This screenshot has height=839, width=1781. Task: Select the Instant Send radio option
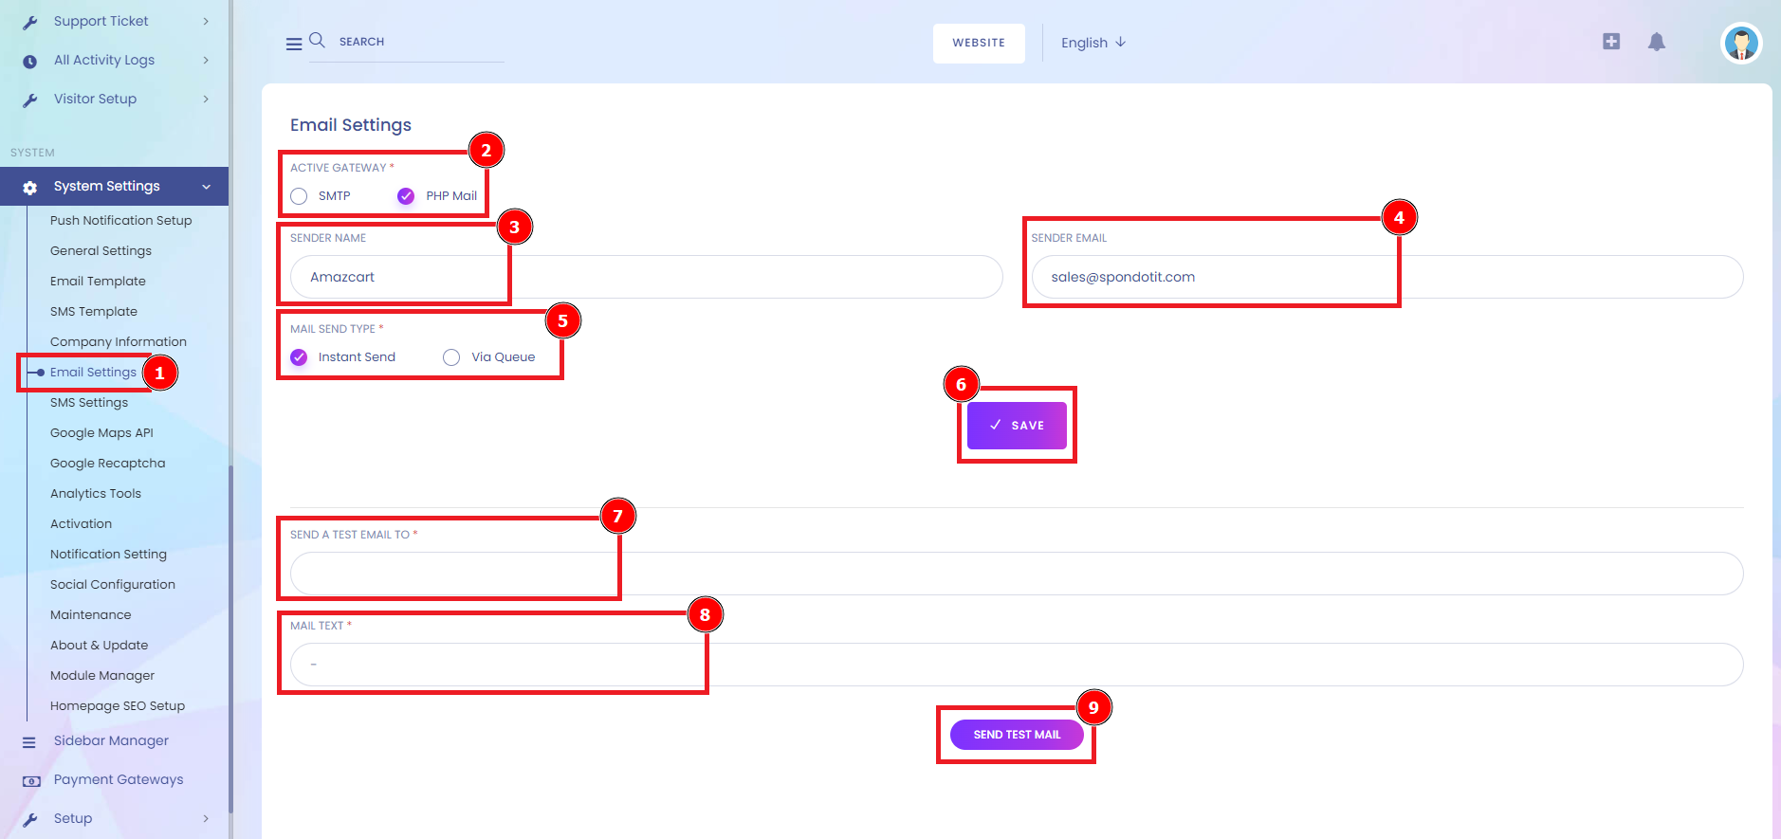click(x=300, y=357)
